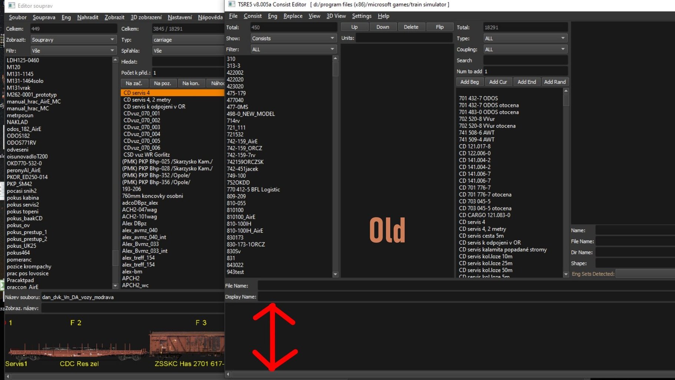
Task: Click the Add Rand button
Action: coord(555,82)
